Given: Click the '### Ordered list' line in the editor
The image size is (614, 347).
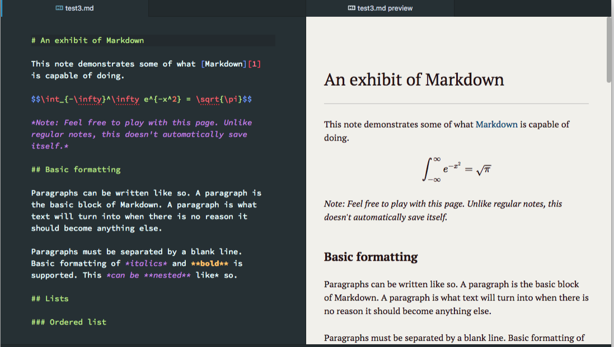Looking at the screenshot, I should click(68, 322).
